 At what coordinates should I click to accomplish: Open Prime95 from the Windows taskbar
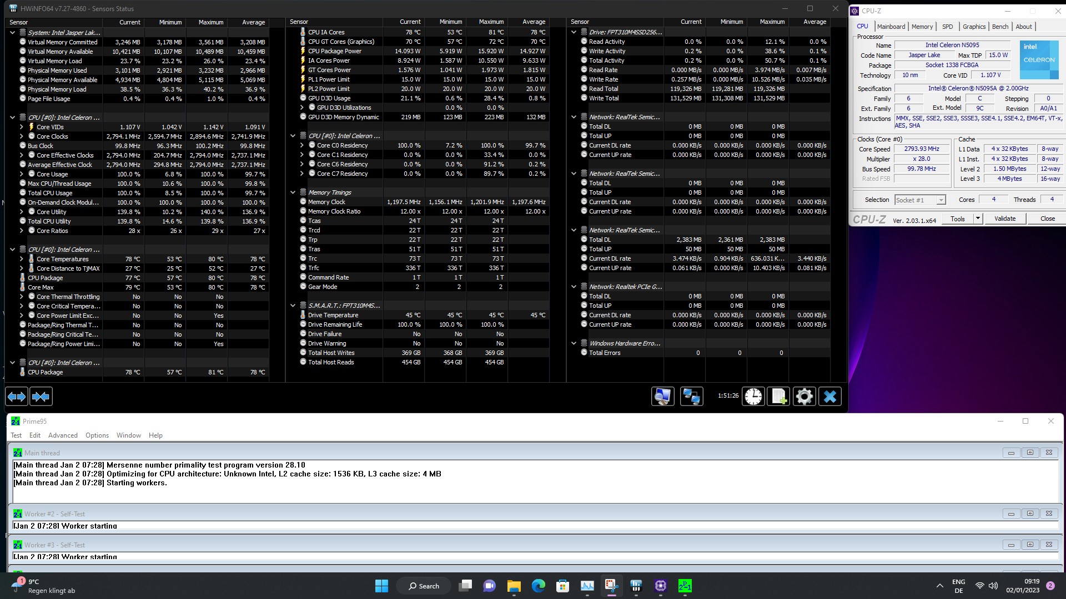(685, 586)
